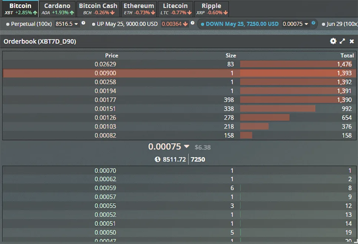Click the globe index icon near 8511.72
Viewport: 358px width, 244px height.
pyautogui.click(x=158, y=159)
